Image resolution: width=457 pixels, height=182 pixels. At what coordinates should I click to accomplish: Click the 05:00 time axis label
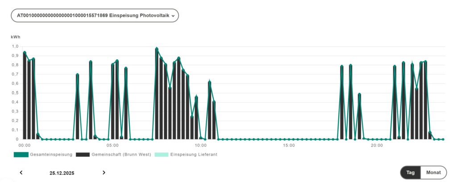point(112,145)
